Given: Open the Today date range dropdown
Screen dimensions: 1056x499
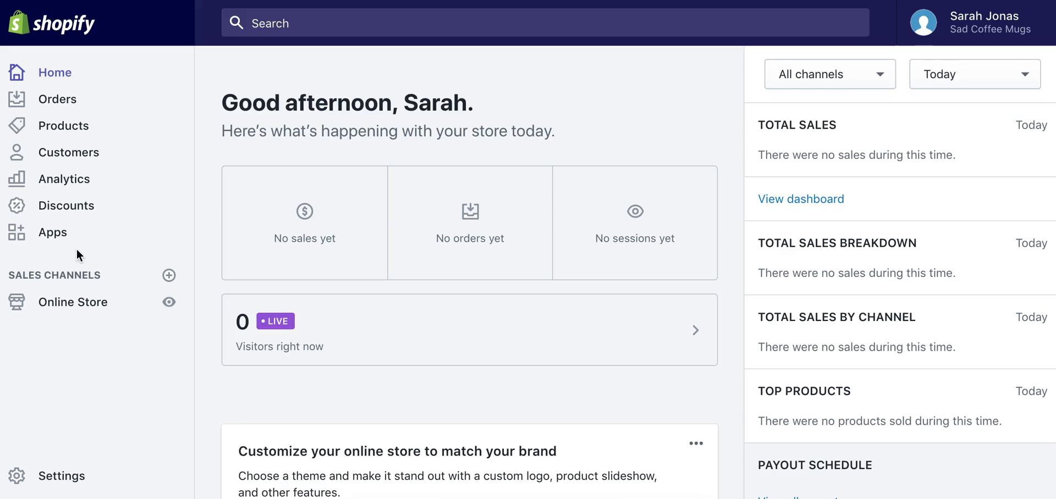Looking at the screenshot, I should pos(974,74).
